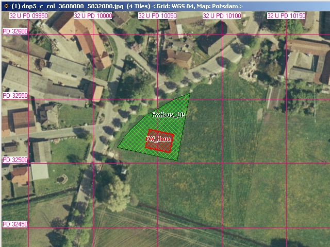Image resolution: width=330 pixels, height=247 pixels.
Task: Click the FW_Haus label text
Action: click(158, 139)
